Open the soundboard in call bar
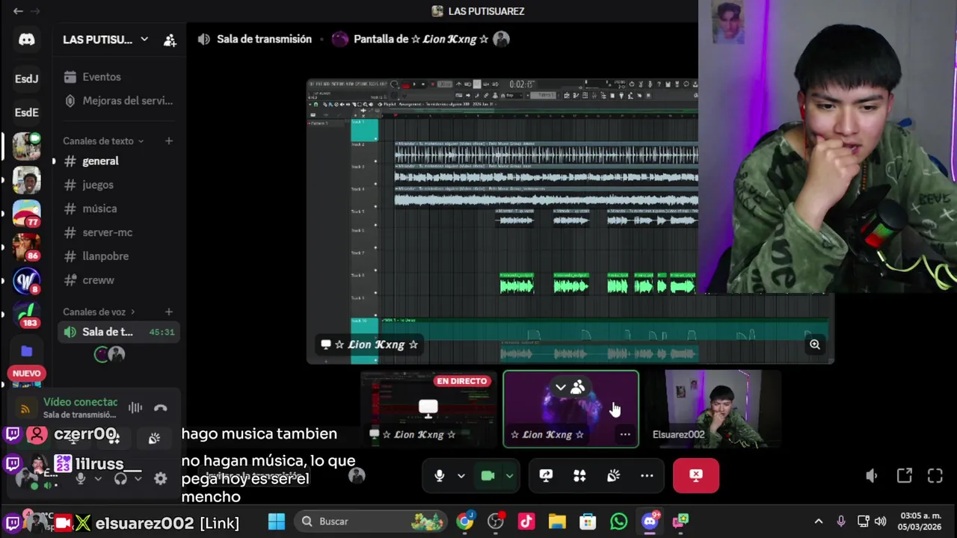Viewport: 957px width, 538px height. tap(613, 475)
